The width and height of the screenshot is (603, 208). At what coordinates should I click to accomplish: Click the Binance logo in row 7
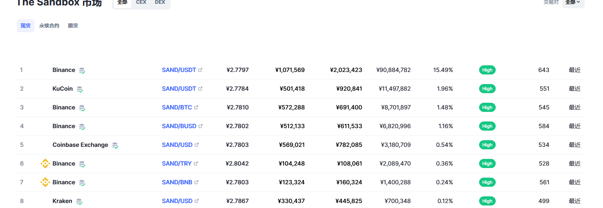click(x=45, y=182)
